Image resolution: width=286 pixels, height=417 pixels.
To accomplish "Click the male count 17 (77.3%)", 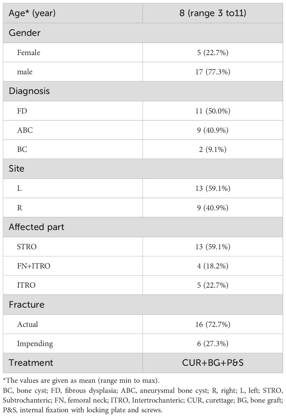I will [x=213, y=72].
